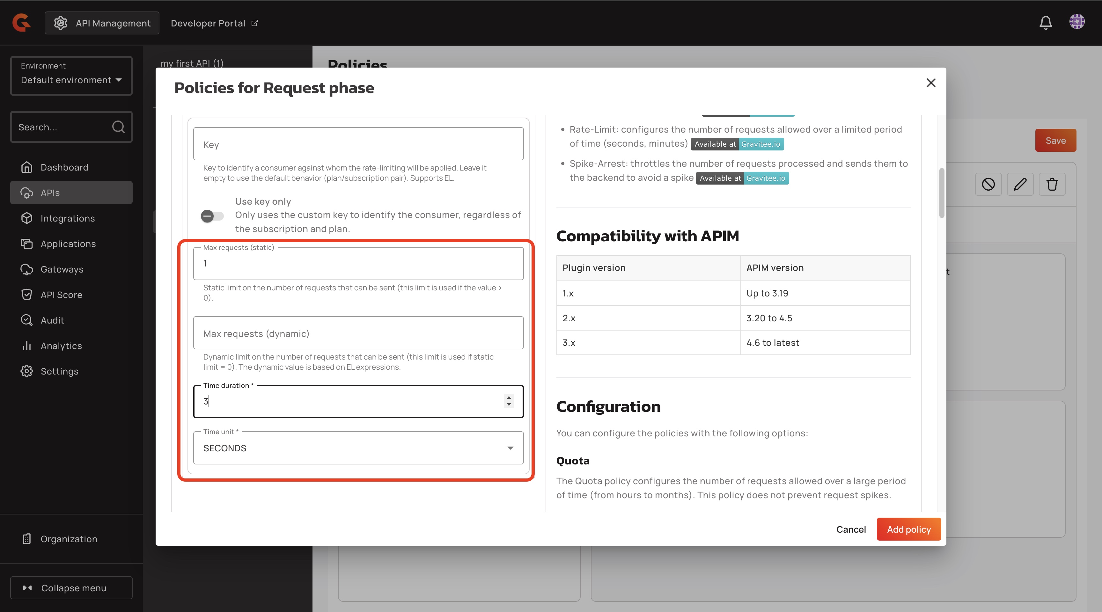Image resolution: width=1102 pixels, height=612 pixels.
Task: Click the Max requests (dynamic) field
Action: pos(358,333)
